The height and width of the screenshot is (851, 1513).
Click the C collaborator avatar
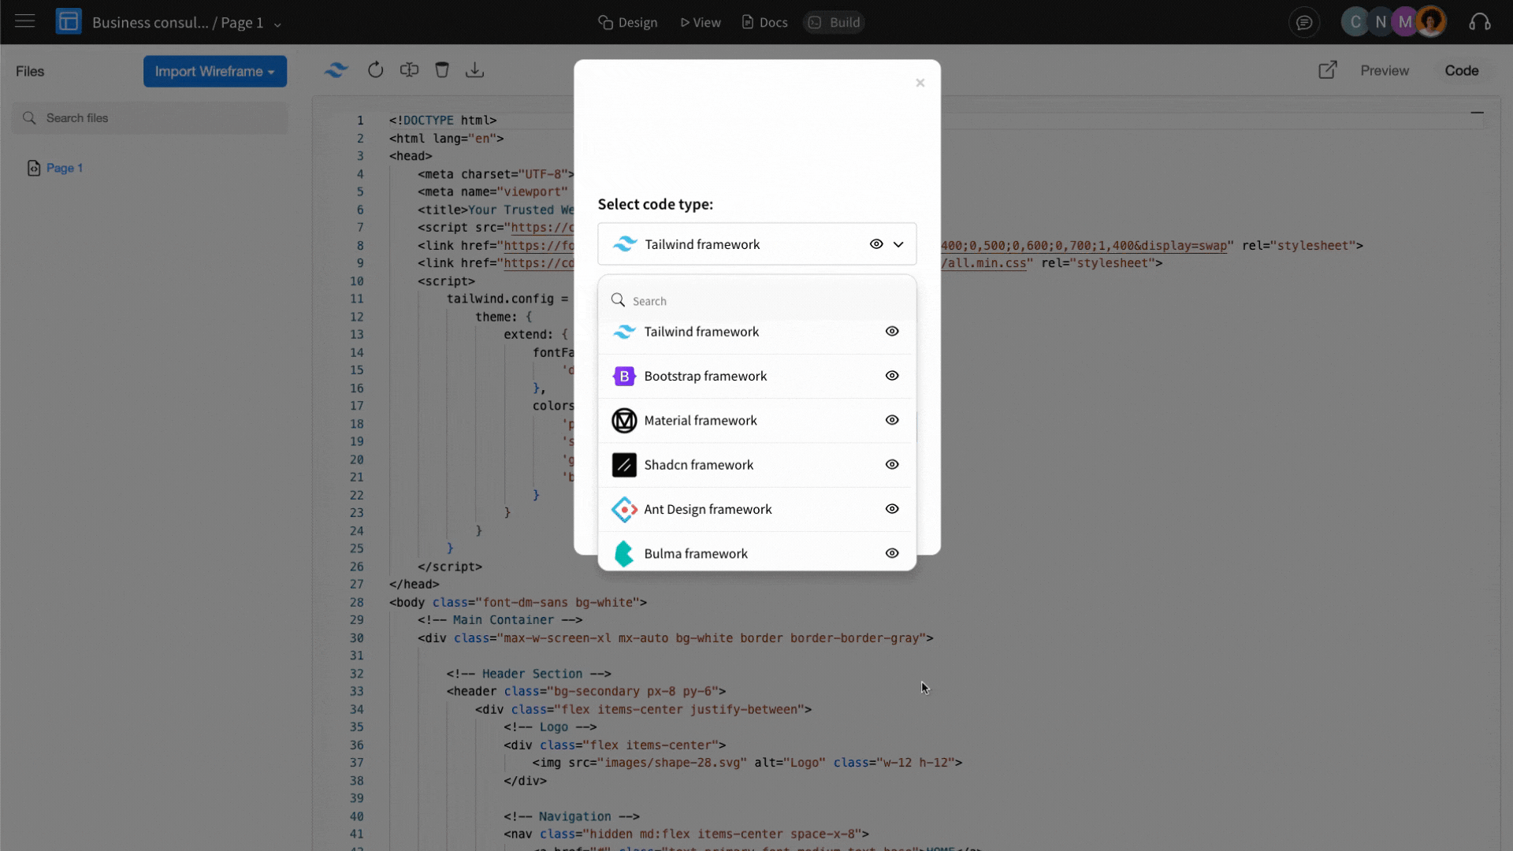(x=1355, y=22)
